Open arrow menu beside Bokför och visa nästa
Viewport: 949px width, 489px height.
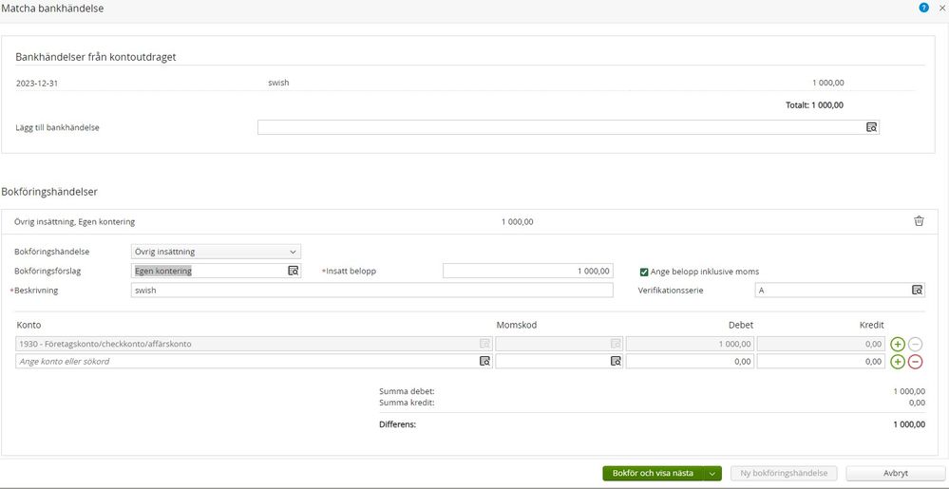tap(712, 473)
